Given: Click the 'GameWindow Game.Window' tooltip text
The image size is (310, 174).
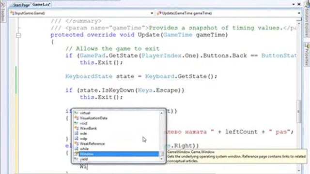Looking at the screenshot, I should 191,152.
